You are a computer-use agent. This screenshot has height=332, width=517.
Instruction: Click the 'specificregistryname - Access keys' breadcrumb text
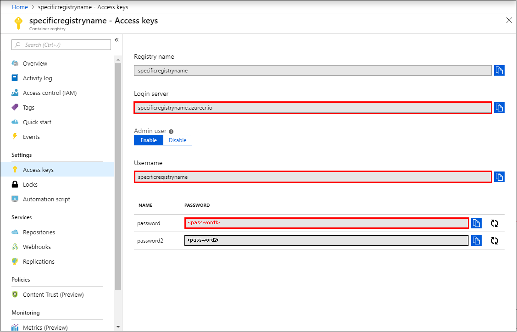[x=83, y=7]
